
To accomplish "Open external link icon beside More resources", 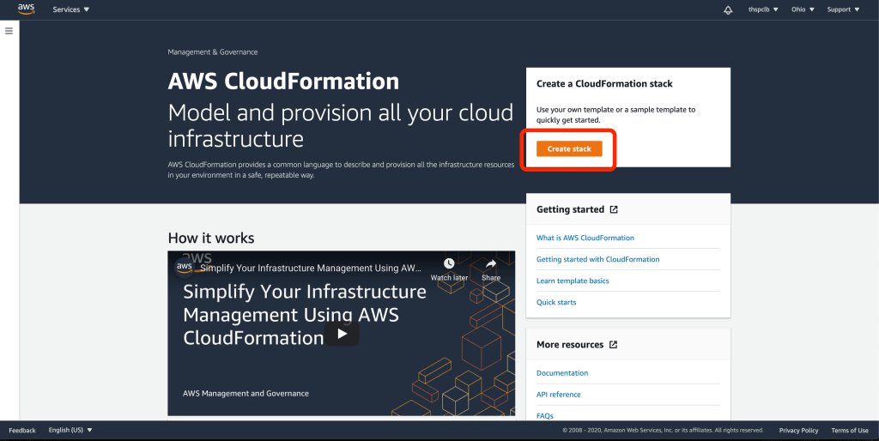I will [613, 345].
